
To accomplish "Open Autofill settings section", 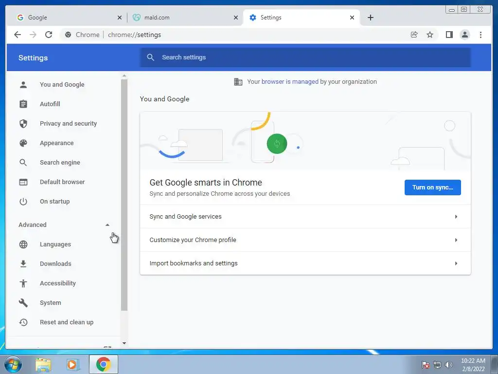I will tap(50, 104).
